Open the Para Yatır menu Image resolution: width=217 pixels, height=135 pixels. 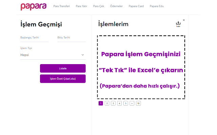[x=81, y=6]
